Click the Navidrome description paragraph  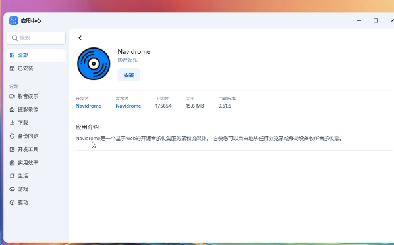click(209, 139)
